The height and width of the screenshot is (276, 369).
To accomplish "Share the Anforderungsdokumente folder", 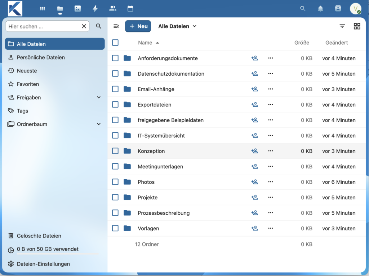I will pos(254,58).
